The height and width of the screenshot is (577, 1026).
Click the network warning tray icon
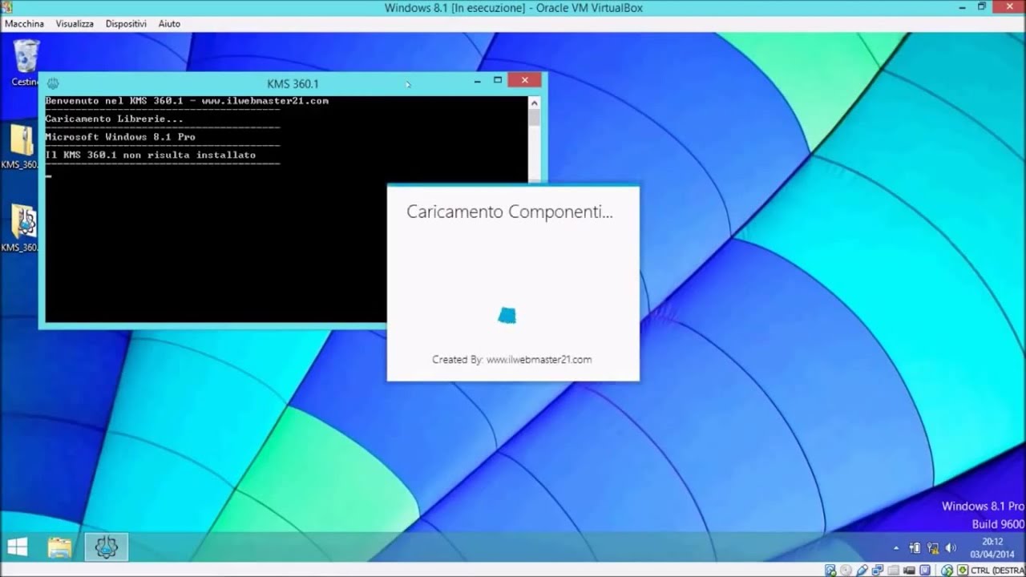click(933, 548)
